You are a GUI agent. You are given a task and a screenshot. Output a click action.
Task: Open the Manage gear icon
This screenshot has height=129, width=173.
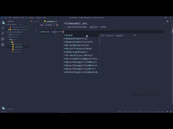(x=3, y=108)
